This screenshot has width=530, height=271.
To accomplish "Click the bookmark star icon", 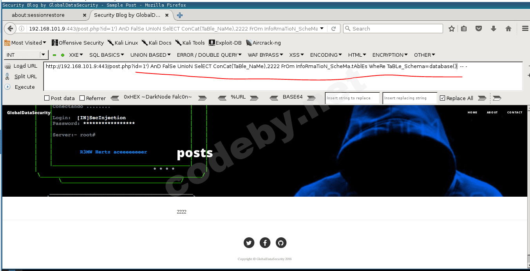I will pos(452,29).
